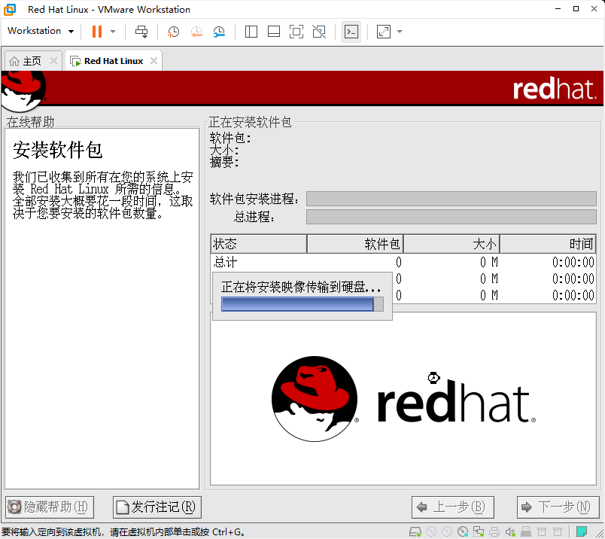This screenshot has height=539, width=605.
Task: Open the suspend button dropdown arrow
Action: 112,31
